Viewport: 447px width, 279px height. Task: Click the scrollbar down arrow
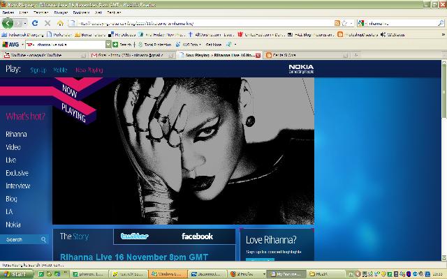click(x=444, y=258)
